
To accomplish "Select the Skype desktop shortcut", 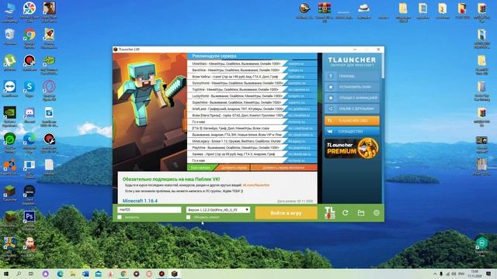I will [x=30, y=89].
